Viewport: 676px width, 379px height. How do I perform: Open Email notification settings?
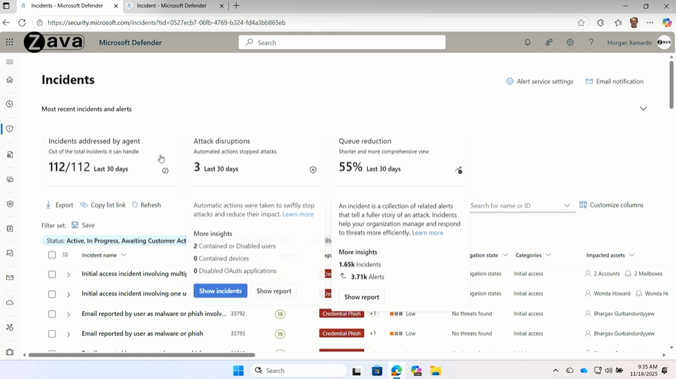pyautogui.click(x=614, y=81)
